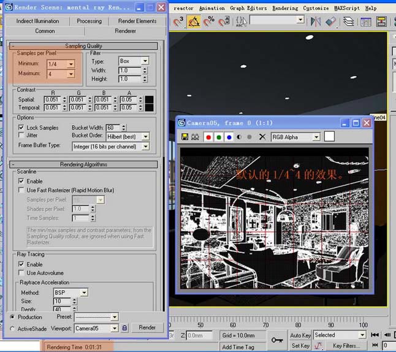The image size is (396, 352).
Task: Click Add Time Tag
Action: [x=238, y=347]
